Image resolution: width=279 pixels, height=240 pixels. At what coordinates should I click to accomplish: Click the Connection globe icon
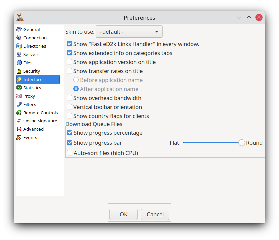[x=19, y=38]
